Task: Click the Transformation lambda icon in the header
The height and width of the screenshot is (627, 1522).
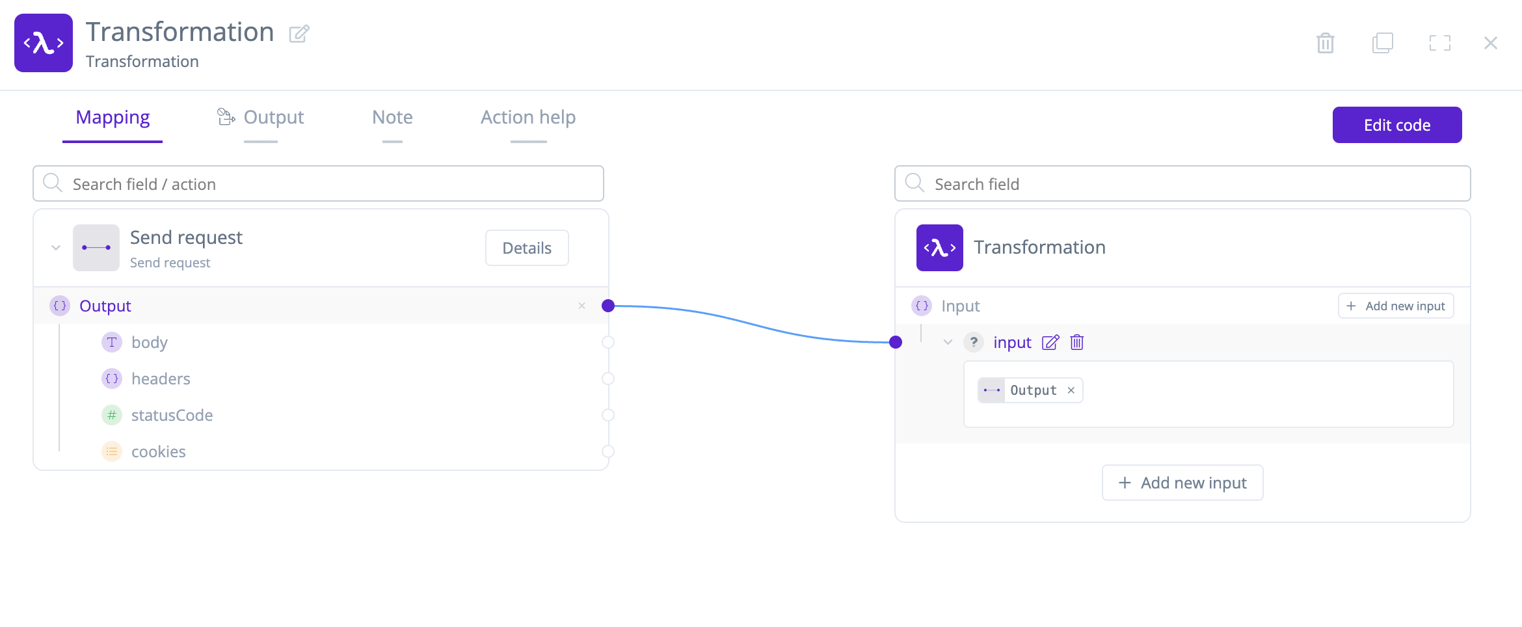Action: pyautogui.click(x=43, y=42)
